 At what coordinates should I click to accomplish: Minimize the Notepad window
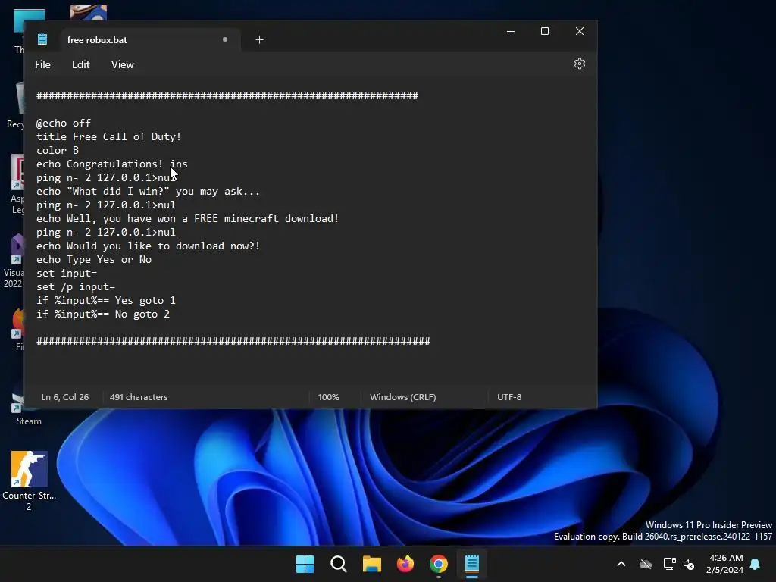coord(511,31)
